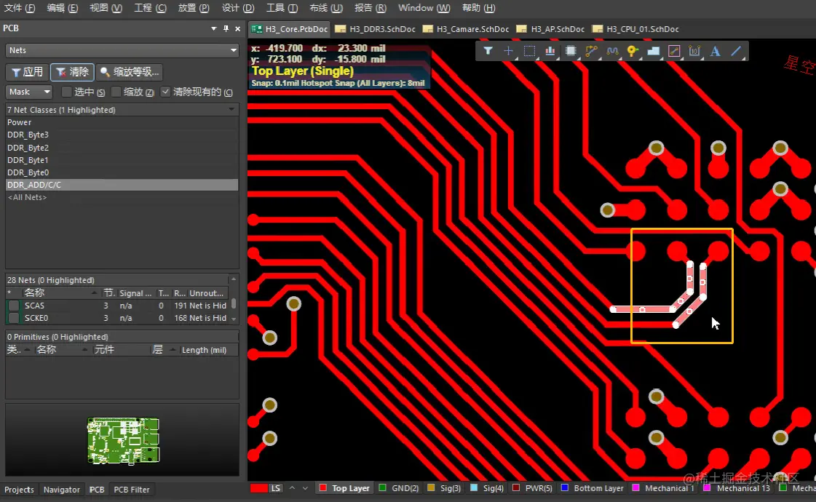Select the Place String text tool

coord(715,51)
